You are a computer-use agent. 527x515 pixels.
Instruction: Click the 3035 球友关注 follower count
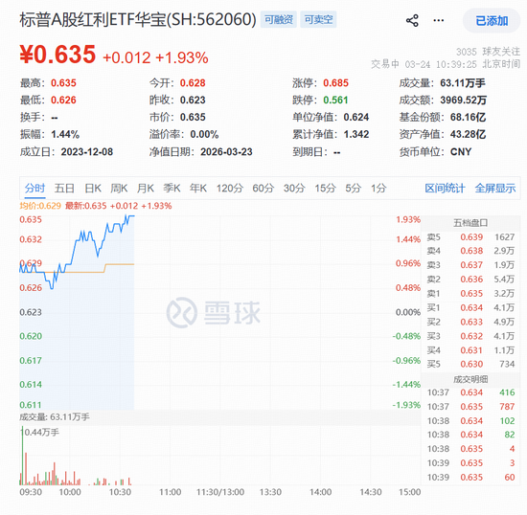(x=488, y=52)
